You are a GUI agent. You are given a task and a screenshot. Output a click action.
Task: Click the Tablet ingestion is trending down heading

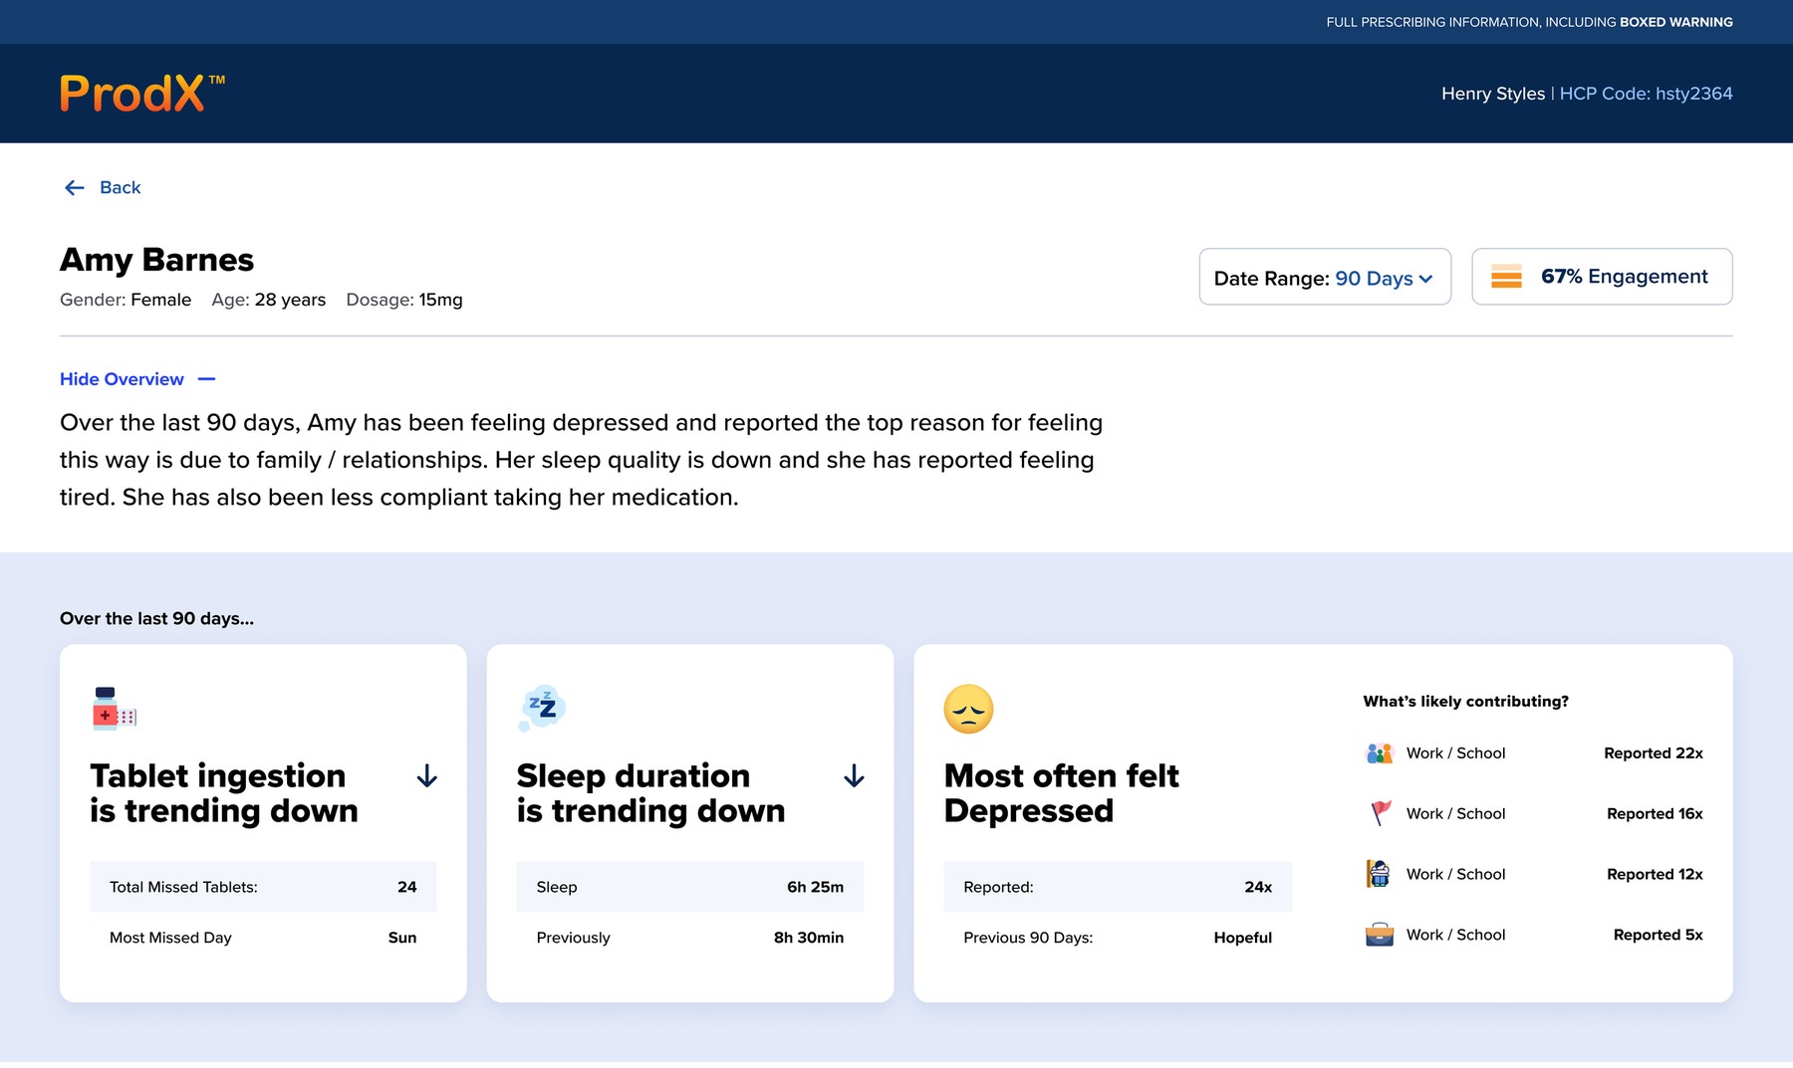click(x=224, y=793)
